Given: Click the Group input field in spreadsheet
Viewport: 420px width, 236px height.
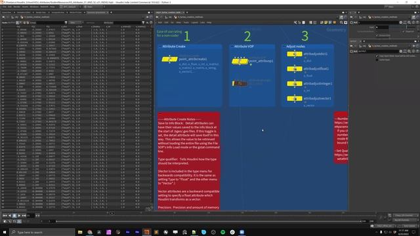Looking at the screenshot, I should coord(50,23).
